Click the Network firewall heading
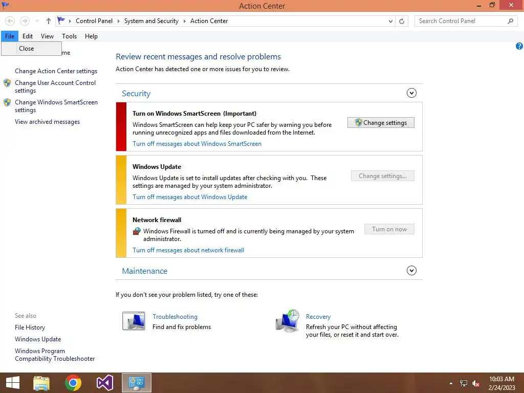The image size is (524, 393). pos(157,220)
